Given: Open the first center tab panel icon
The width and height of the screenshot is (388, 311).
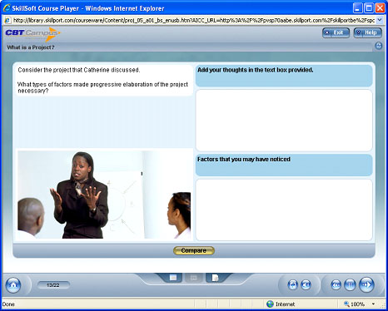Looking at the screenshot, I should tap(173, 278).
